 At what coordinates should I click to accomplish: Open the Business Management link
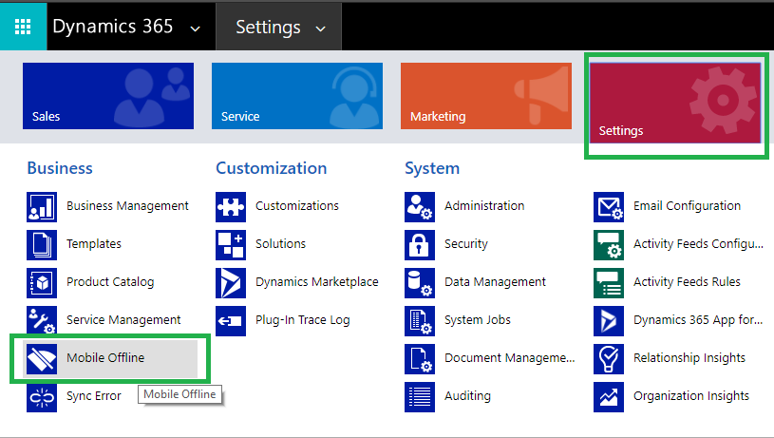coord(127,206)
